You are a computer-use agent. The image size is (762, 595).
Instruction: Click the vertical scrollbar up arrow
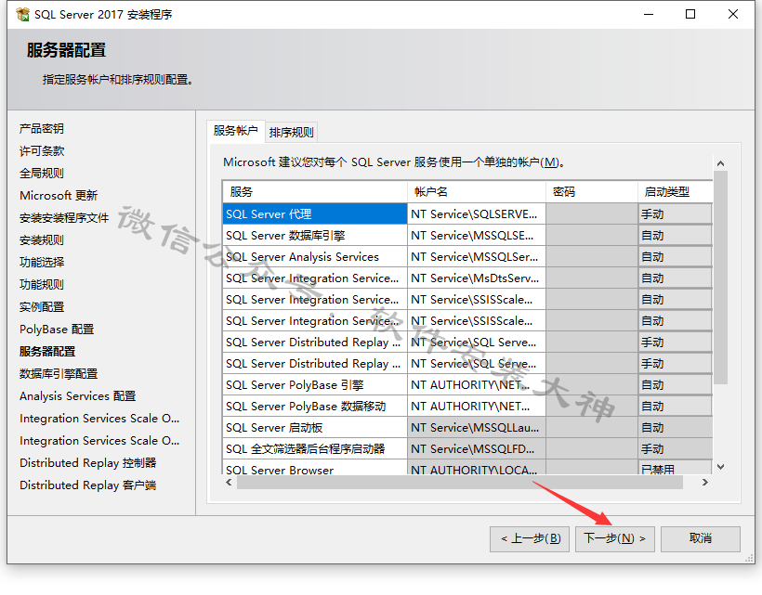tap(721, 163)
